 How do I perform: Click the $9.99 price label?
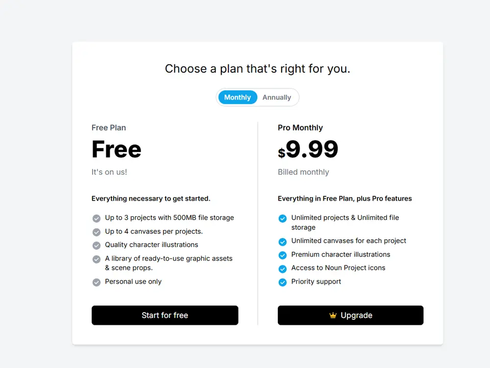(x=309, y=150)
